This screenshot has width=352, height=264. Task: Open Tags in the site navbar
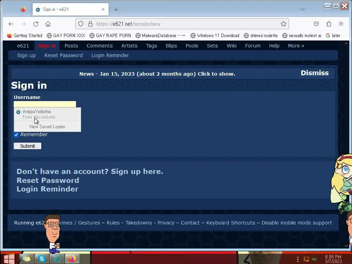pos(151,46)
